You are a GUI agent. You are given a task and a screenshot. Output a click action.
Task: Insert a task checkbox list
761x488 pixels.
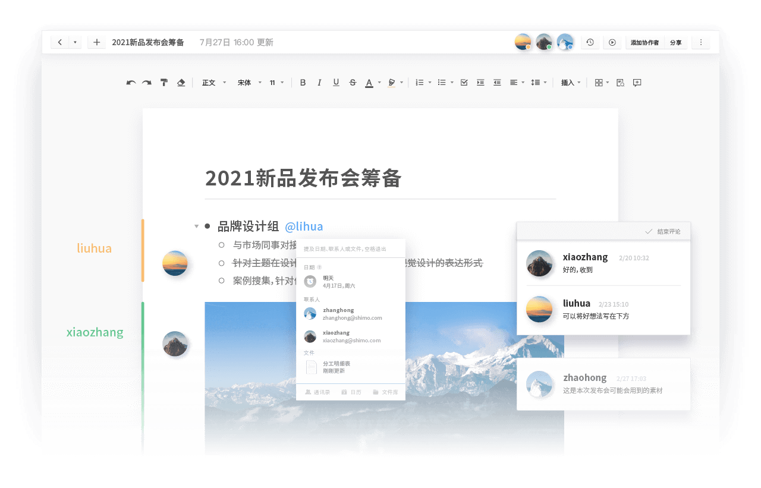pos(464,83)
